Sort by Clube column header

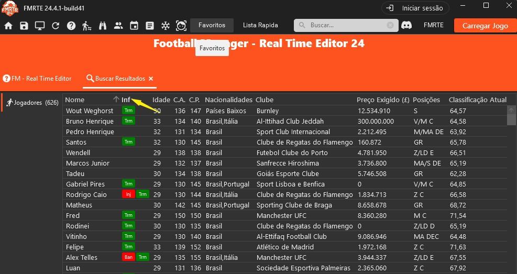tap(265, 100)
